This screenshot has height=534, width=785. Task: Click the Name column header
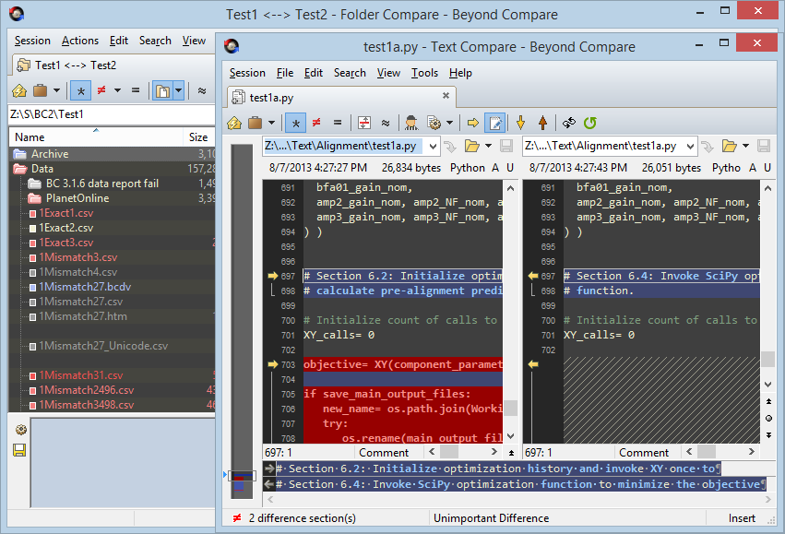point(30,136)
